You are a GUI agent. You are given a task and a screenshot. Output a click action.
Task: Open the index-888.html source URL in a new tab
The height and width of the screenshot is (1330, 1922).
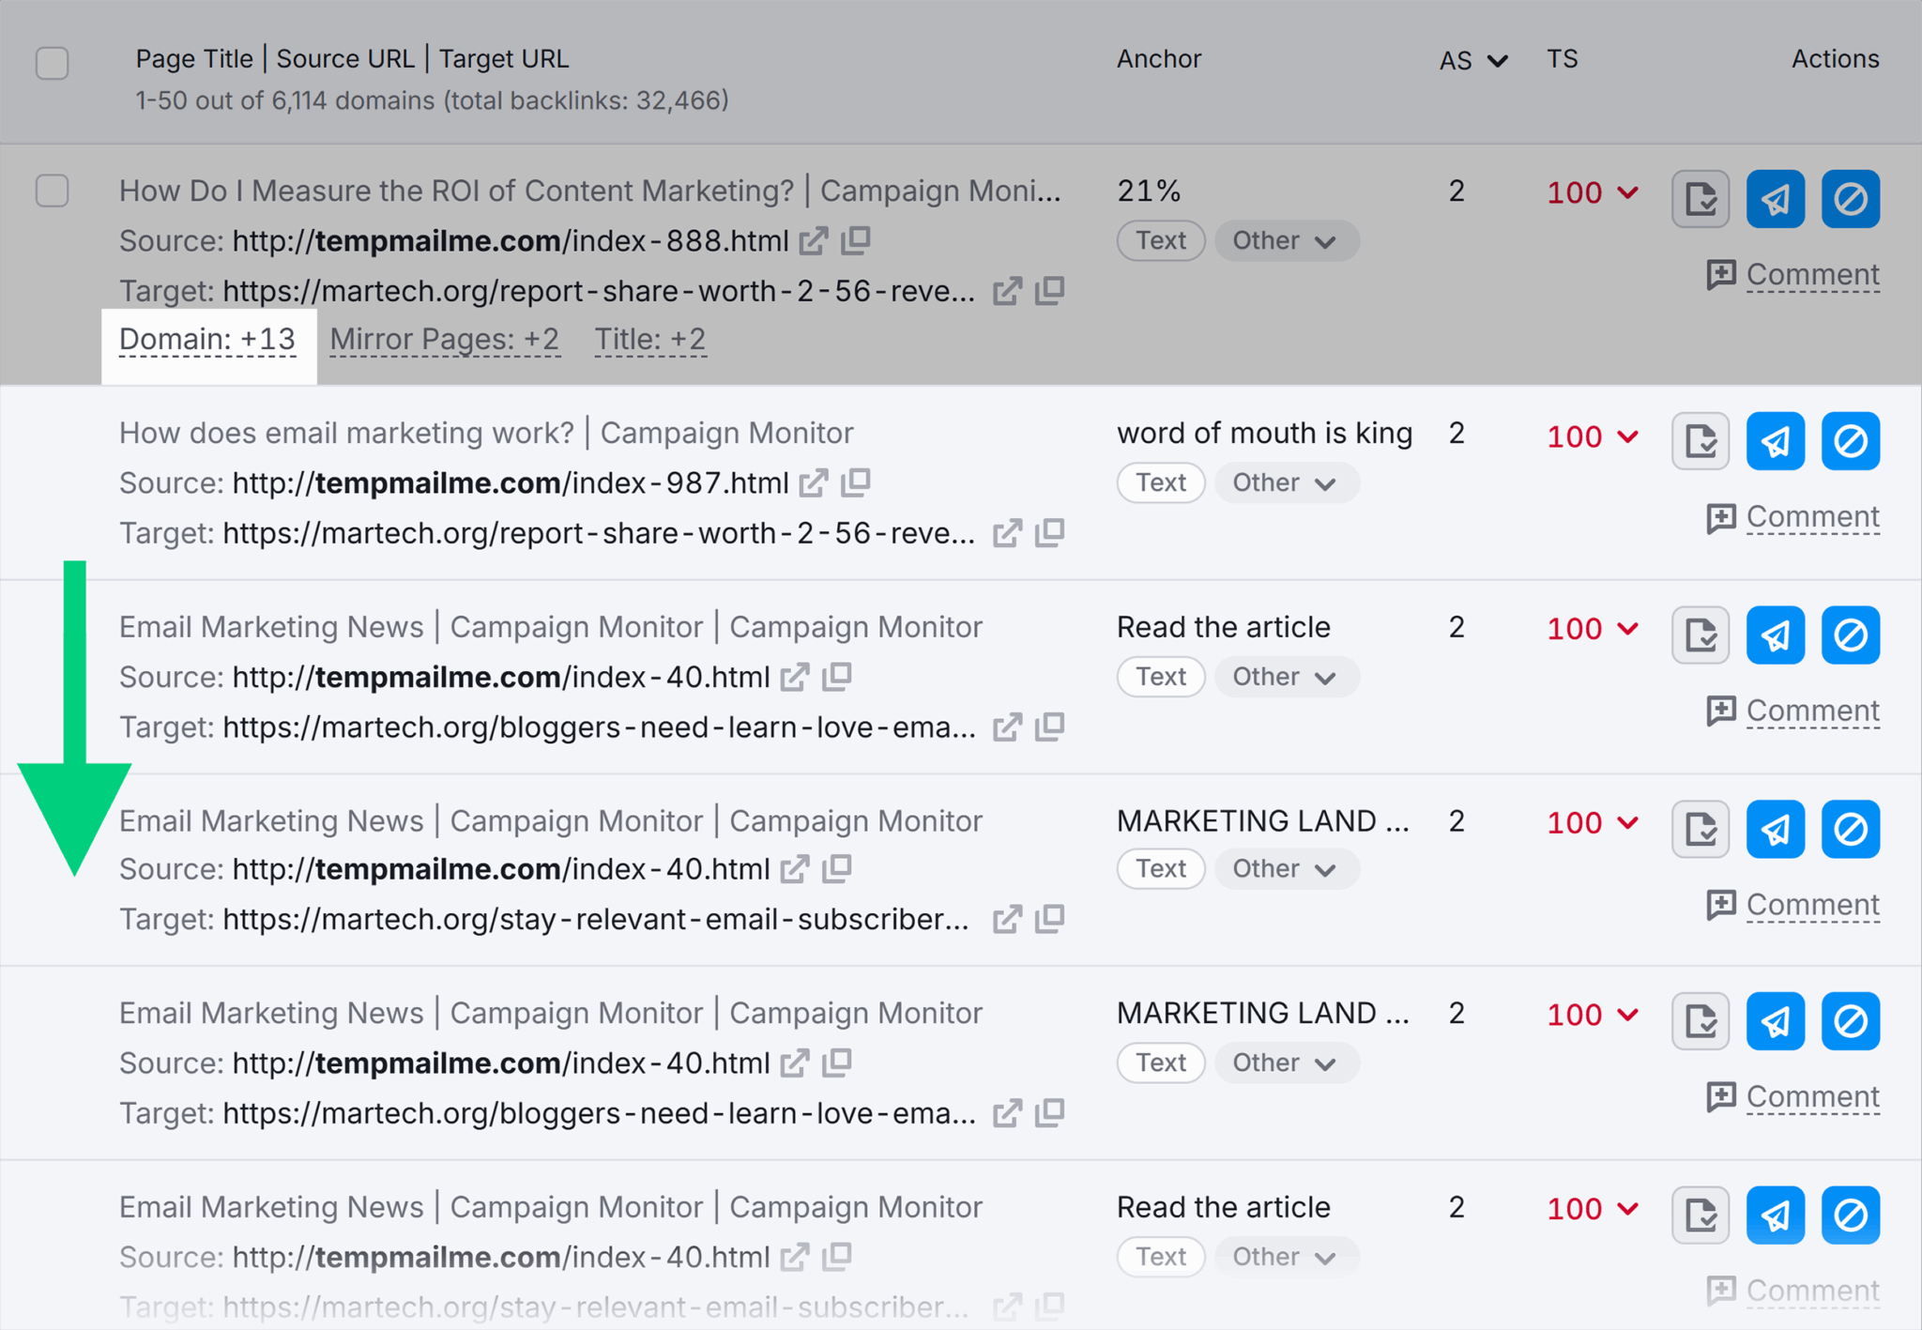(x=814, y=241)
